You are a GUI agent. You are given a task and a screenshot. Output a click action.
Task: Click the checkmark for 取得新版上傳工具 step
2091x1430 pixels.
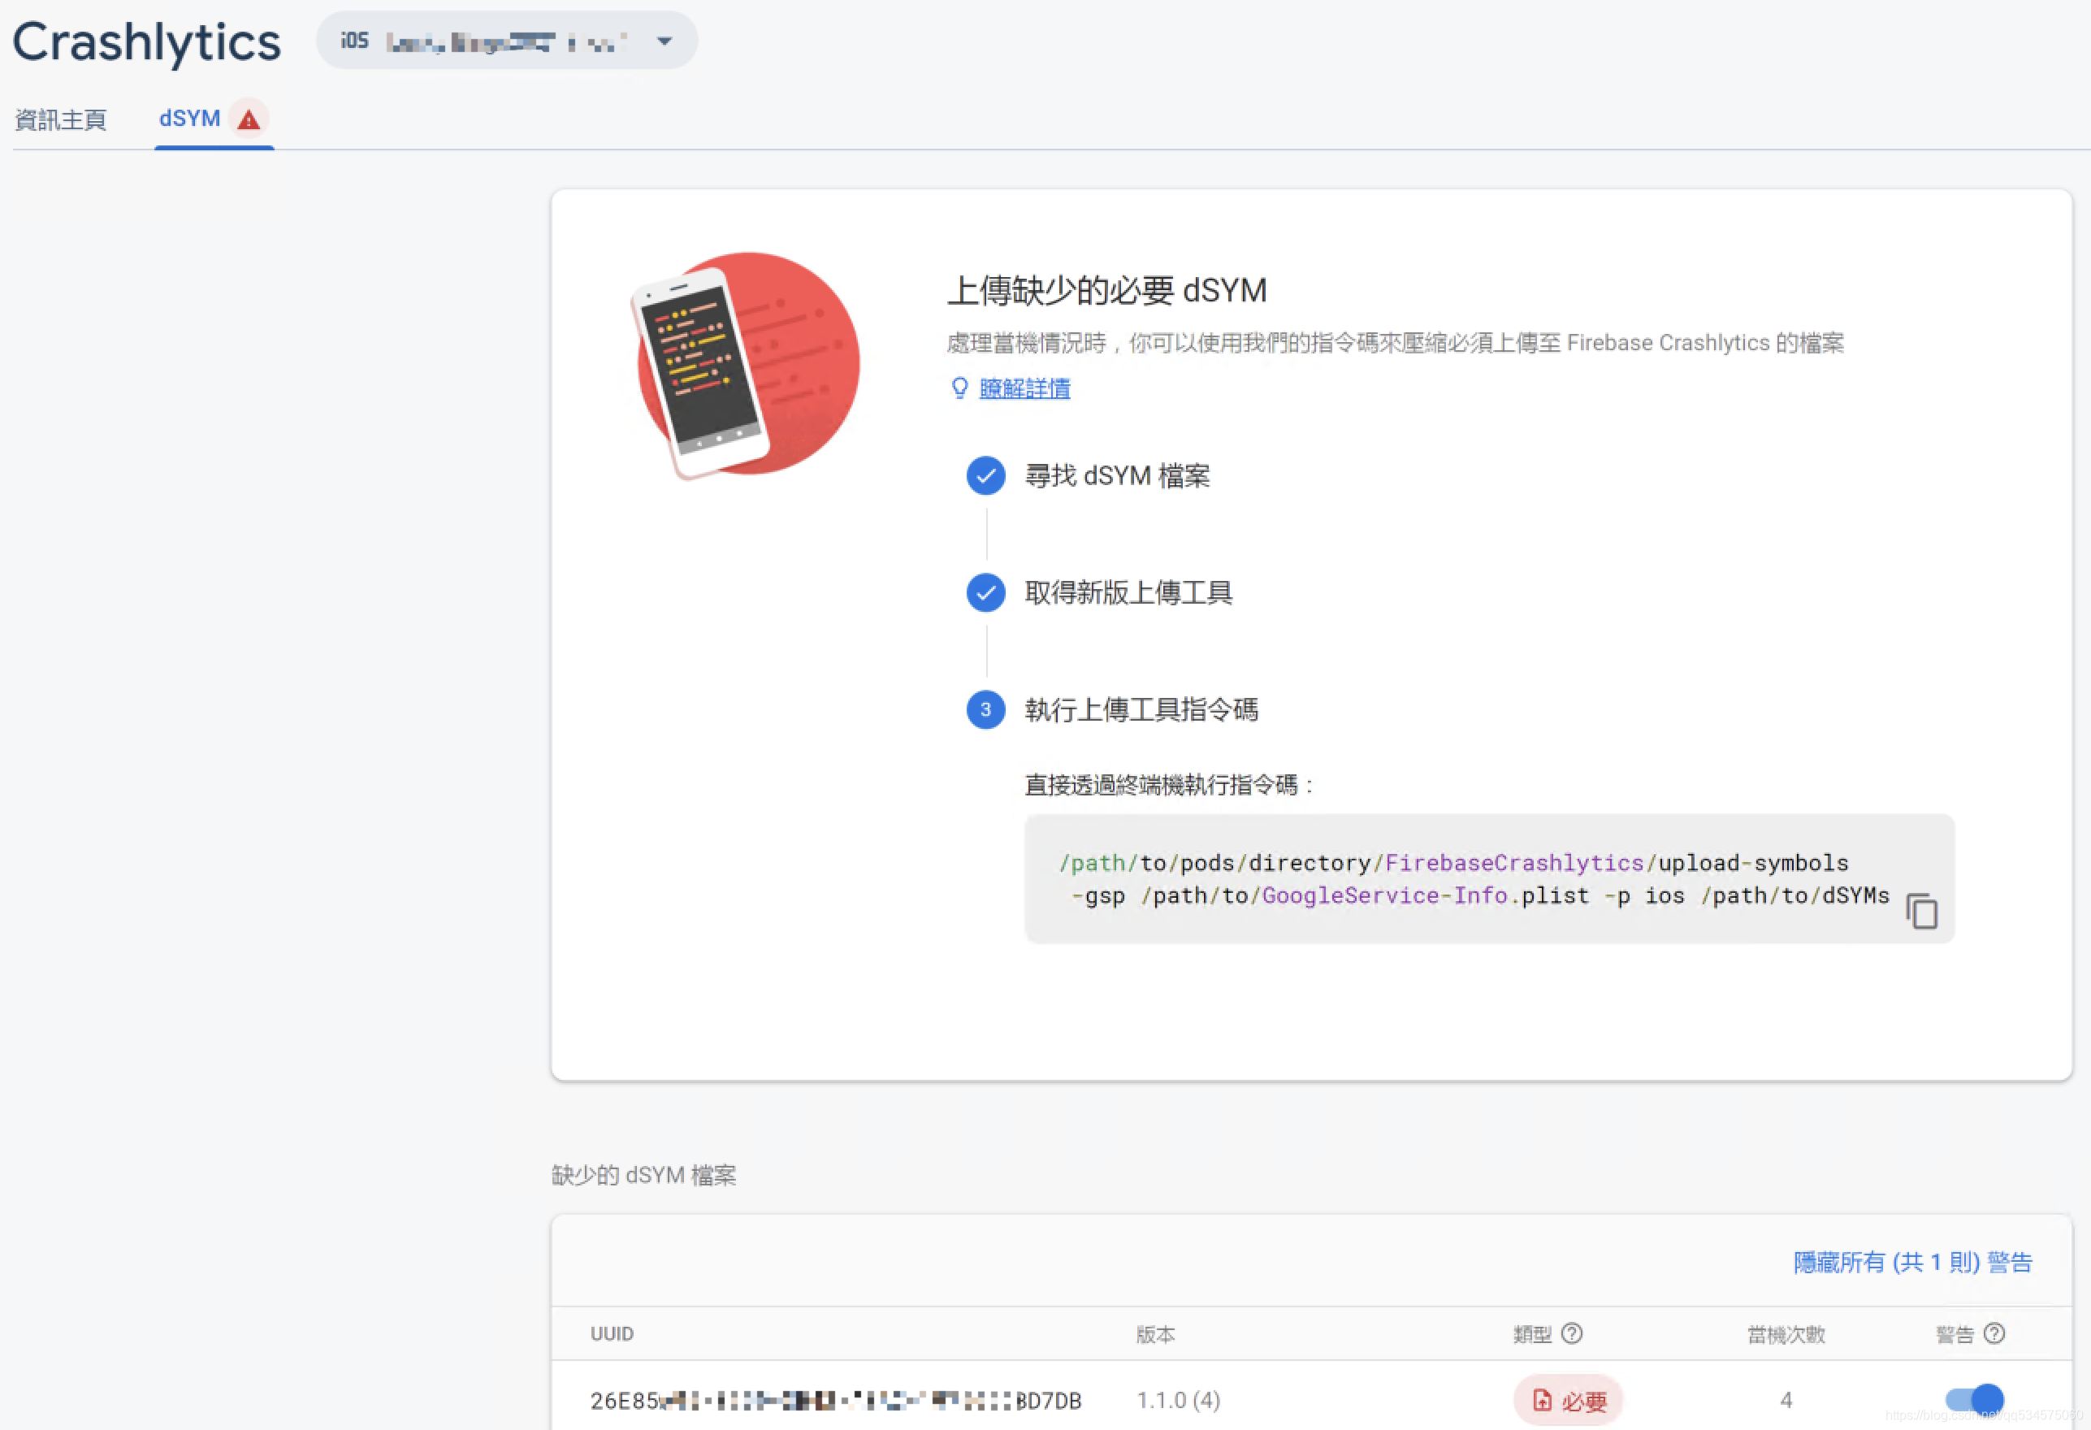(985, 592)
